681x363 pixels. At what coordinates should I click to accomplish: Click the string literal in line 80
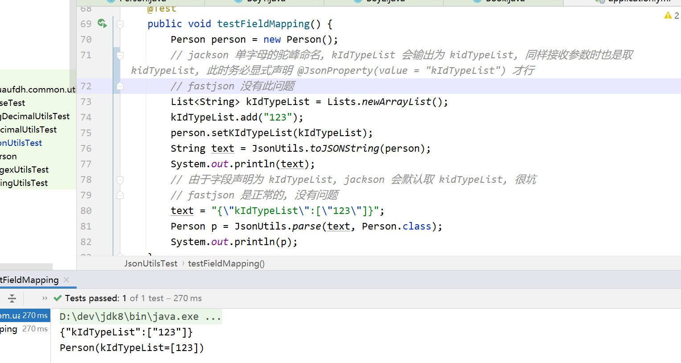(x=295, y=211)
